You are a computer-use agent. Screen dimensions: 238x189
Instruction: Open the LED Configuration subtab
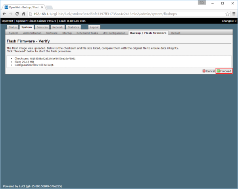point(114,33)
